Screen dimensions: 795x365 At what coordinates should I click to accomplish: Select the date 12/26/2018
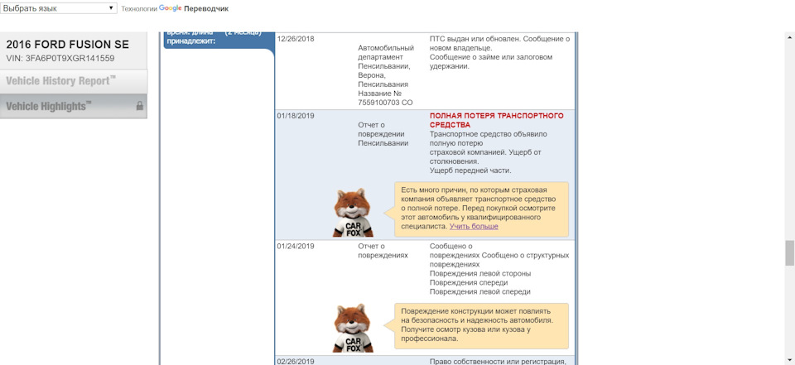296,39
